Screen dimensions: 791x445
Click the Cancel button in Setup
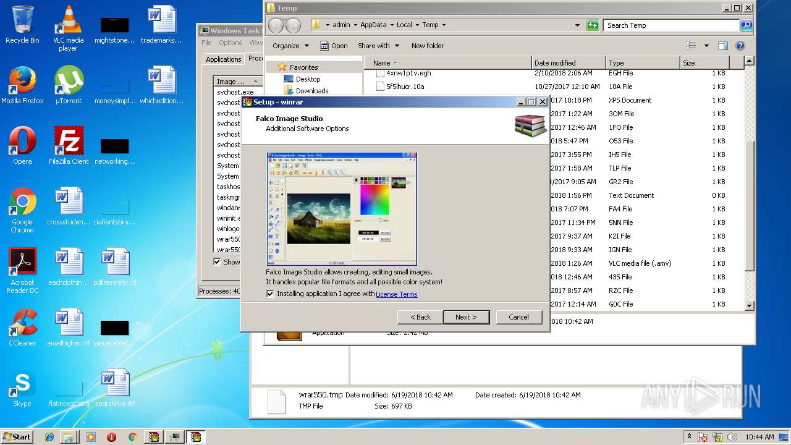click(518, 317)
